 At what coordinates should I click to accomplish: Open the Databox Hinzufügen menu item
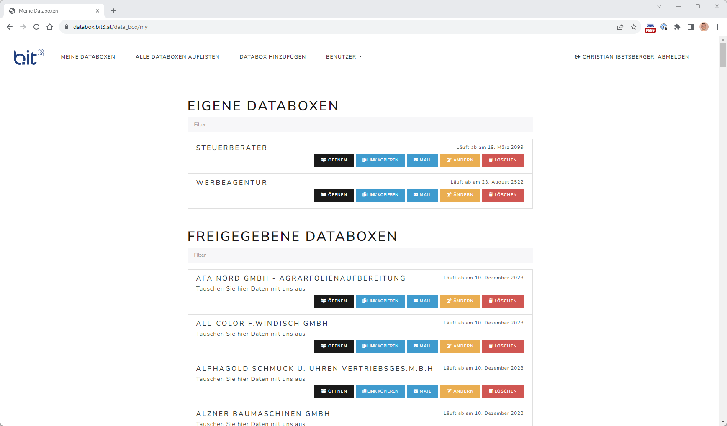click(x=272, y=57)
